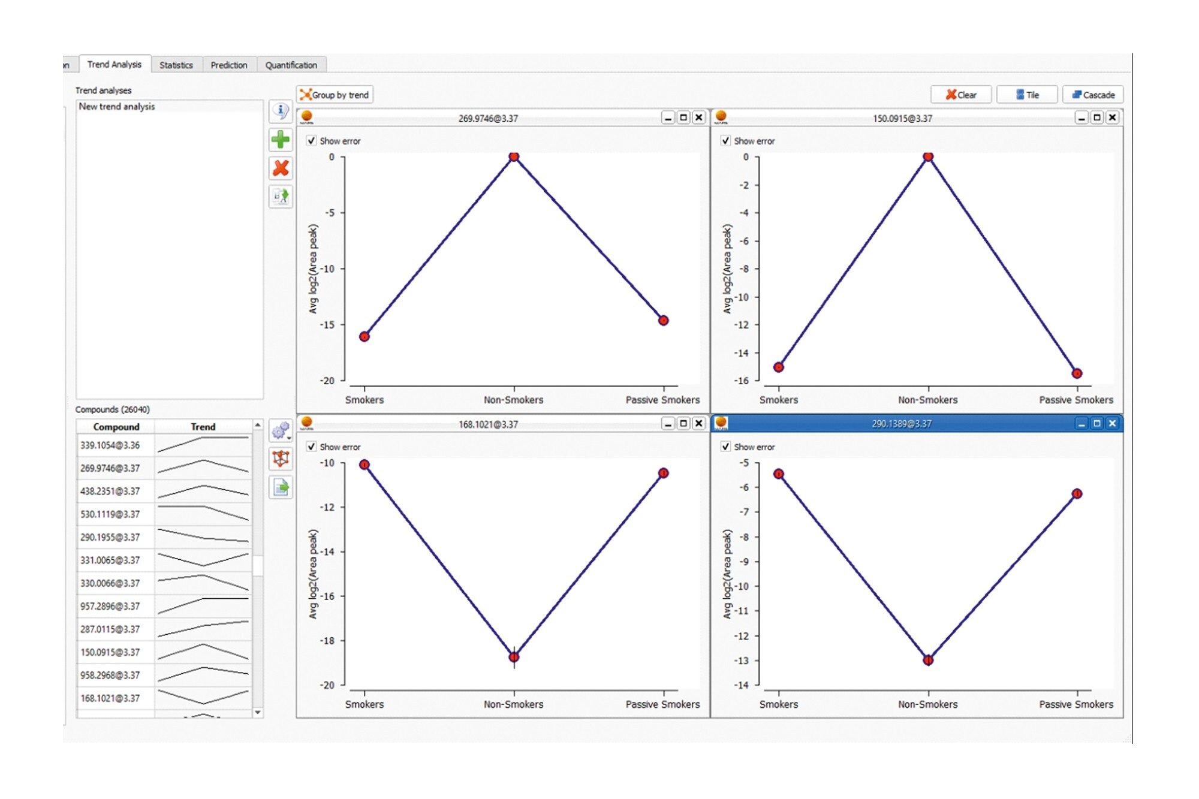This screenshot has height=799, width=1199.
Task: Add new trend analysis with green plus
Action: click(281, 140)
